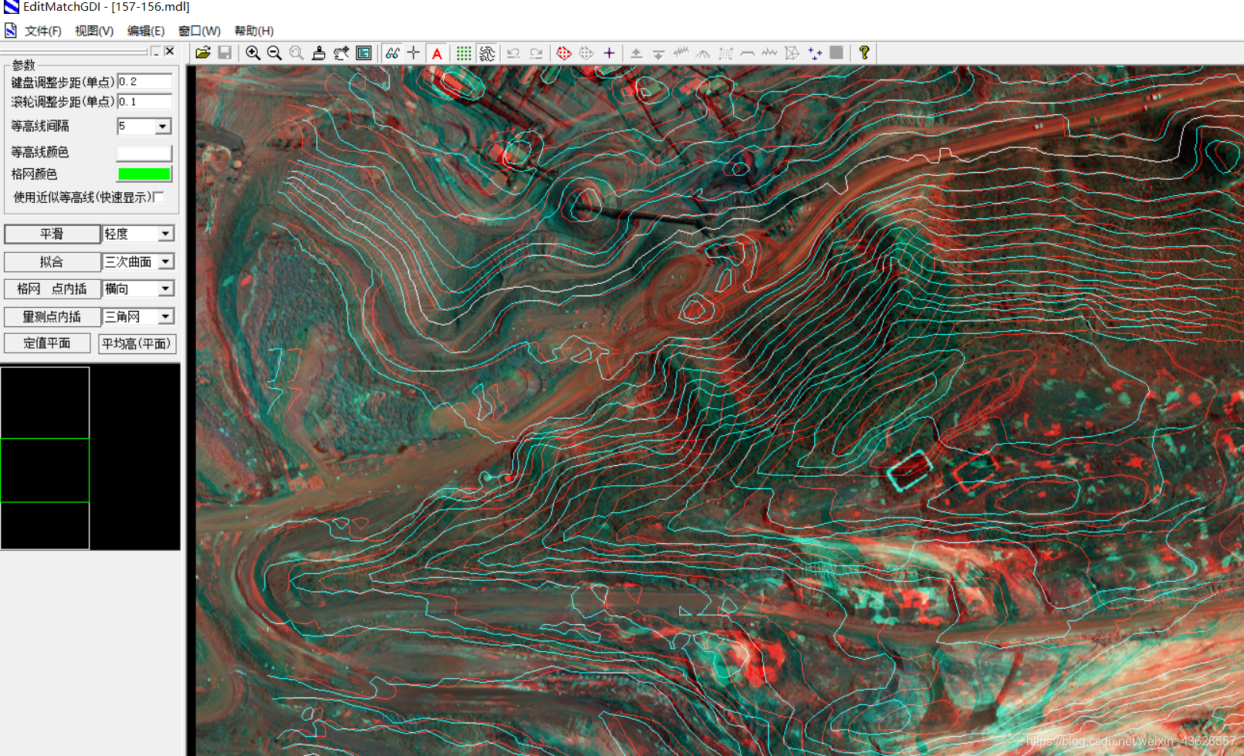Image resolution: width=1244 pixels, height=756 pixels.
Task: Click the save floppy disk icon
Action: tap(225, 53)
